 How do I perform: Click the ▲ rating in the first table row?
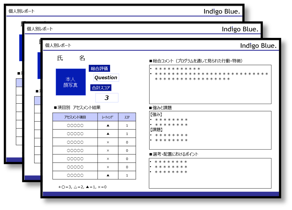[x=108, y=125]
